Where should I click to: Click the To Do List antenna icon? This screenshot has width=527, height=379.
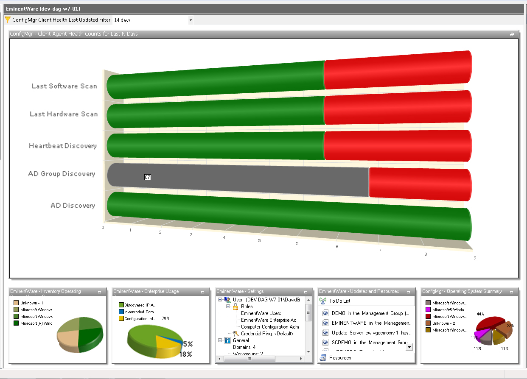(x=323, y=301)
